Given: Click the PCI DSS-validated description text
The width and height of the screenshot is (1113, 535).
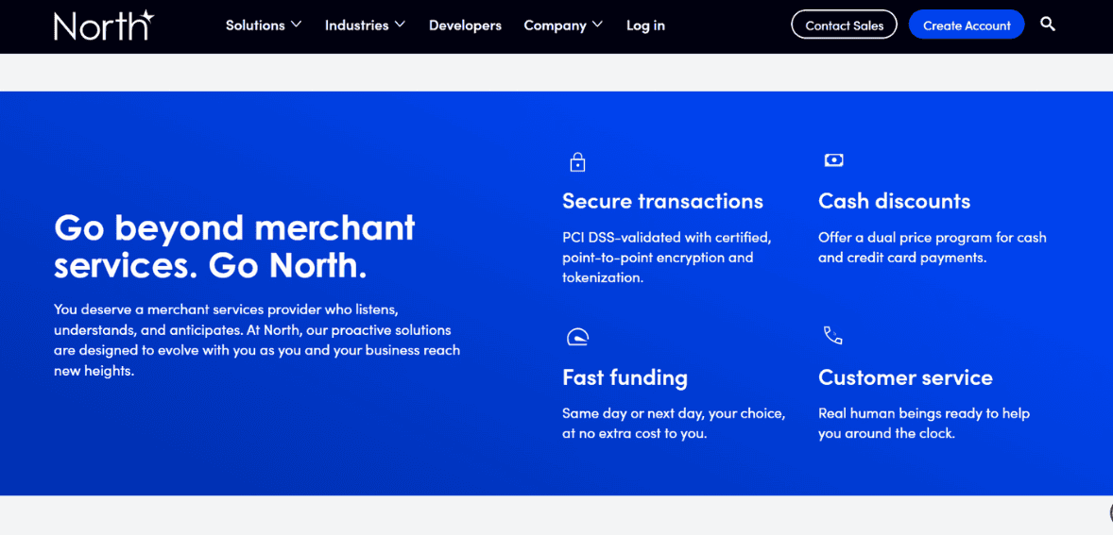Looking at the screenshot, I should coord(667,258).
